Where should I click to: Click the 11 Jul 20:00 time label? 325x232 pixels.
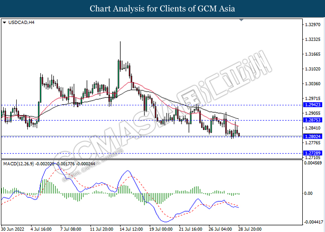(102, 229)
